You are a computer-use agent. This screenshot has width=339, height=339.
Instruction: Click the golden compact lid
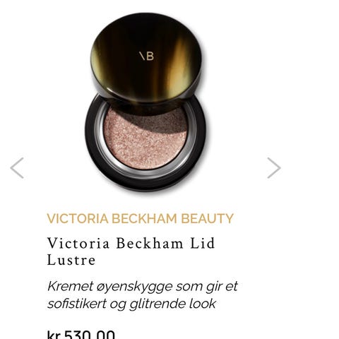coord(146,58)
